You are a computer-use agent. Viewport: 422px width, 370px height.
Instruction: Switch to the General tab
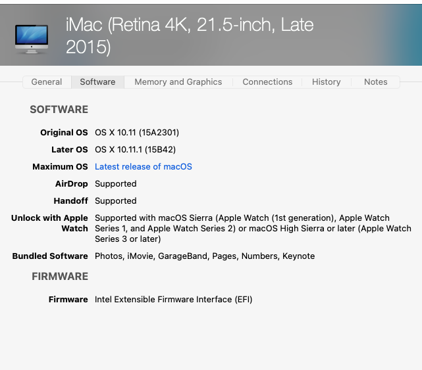(47, 82)
